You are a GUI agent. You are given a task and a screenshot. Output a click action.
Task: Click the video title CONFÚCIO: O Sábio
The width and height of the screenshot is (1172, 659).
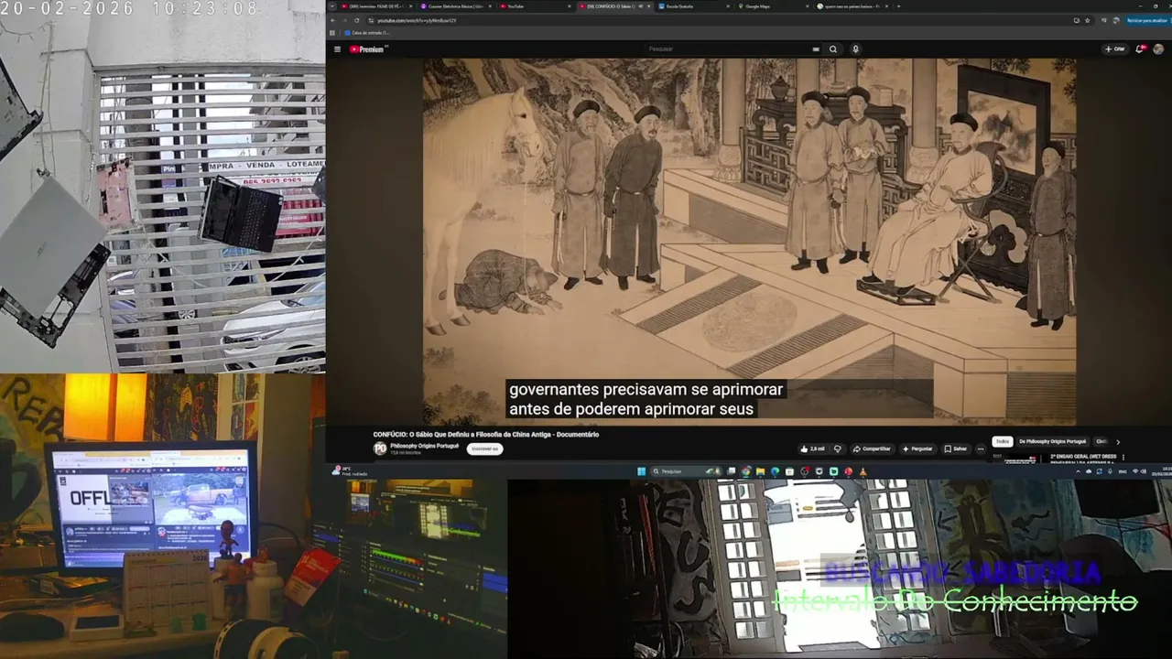point(485,435)
